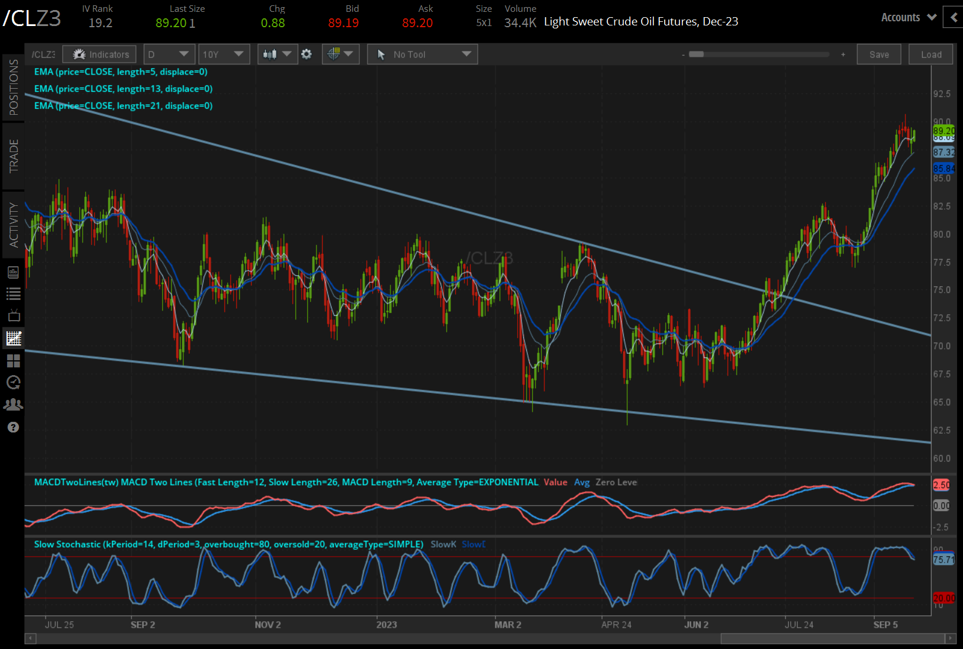Open the D timeframe dropdown
The width and height of the screenshot is (963, 649).
click(169, 54)
